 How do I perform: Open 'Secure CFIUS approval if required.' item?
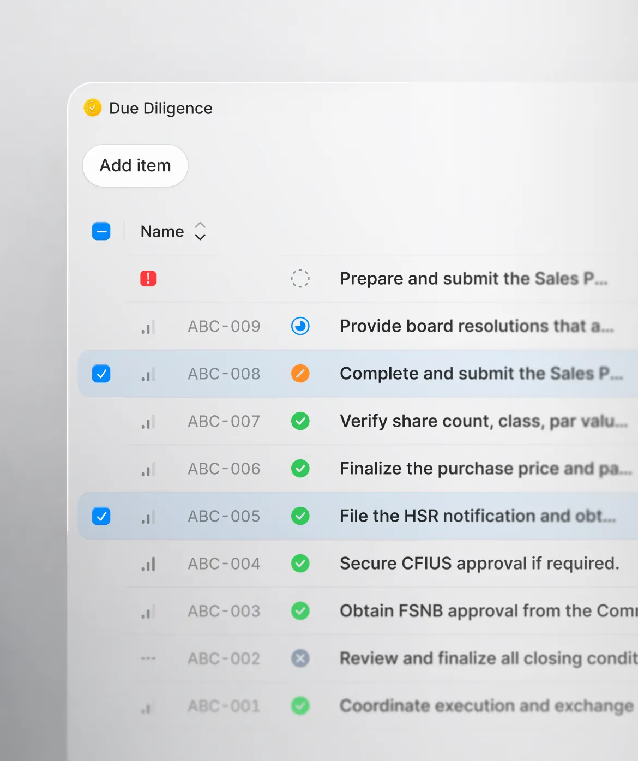point(479,564)
